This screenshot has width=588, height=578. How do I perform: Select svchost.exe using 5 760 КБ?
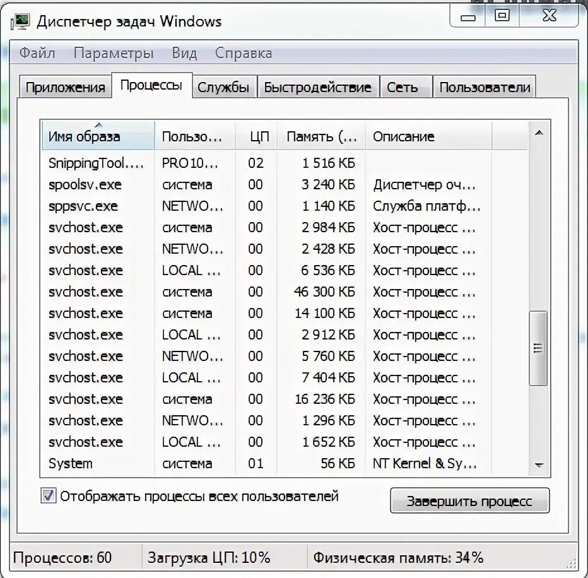tap(285, 356)
